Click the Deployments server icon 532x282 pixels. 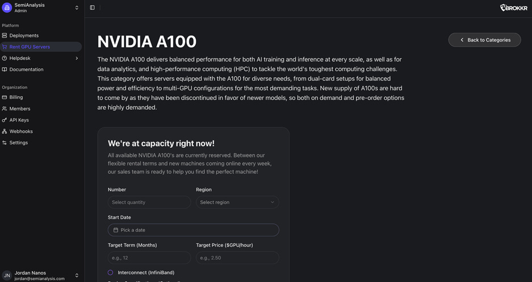pos(5,35)
